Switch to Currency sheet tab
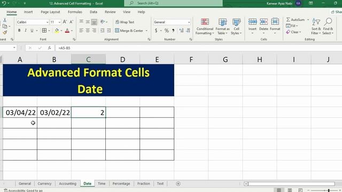342x192 pixels. [44, 183]
